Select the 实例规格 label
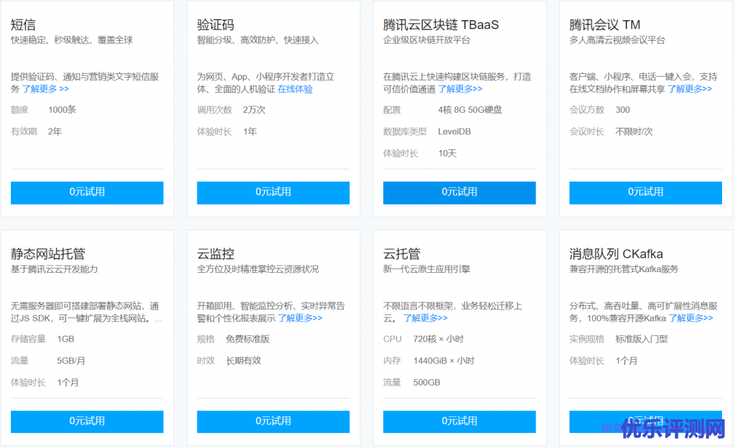The width and height of the screenshot is (735, 448). point(587,340)
